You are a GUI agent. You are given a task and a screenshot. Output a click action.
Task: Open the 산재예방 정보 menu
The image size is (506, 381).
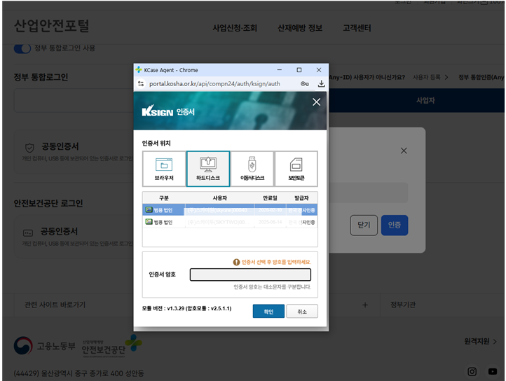pos(300,28)
